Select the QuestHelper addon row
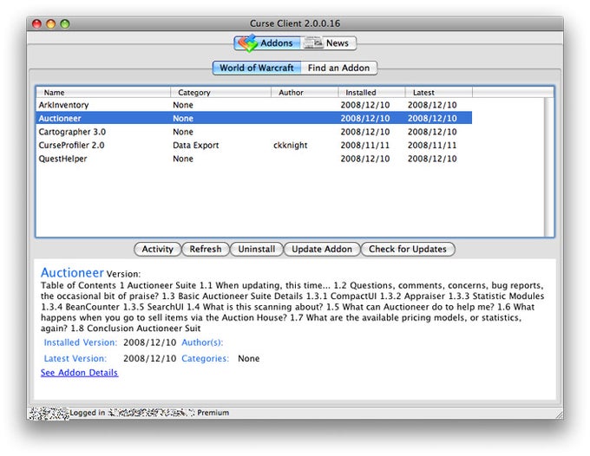Screen dimensions: 590x456 [254, 159]
